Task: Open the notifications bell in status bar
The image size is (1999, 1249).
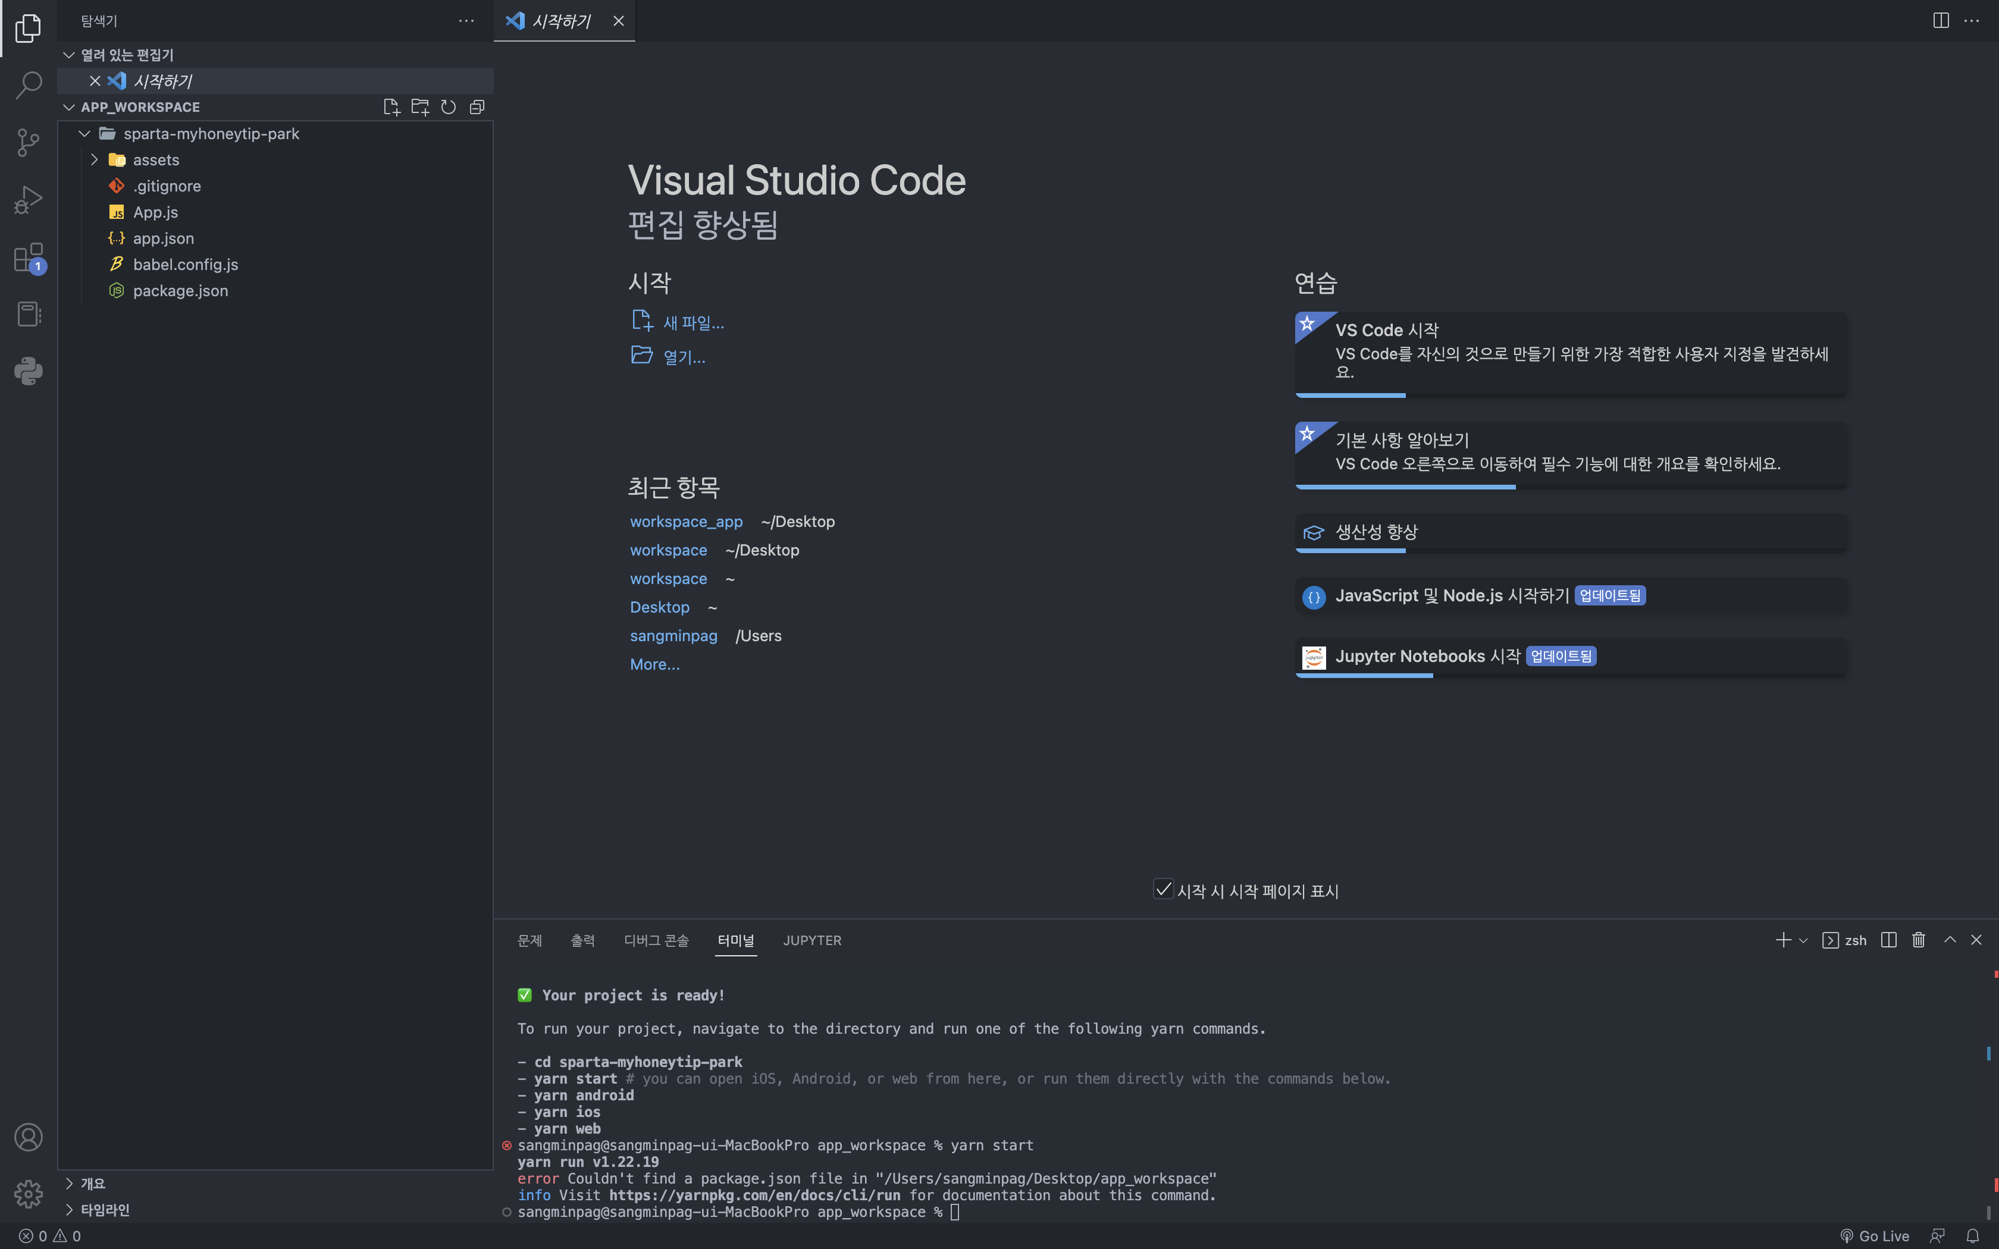Action: pyautogui.click(x=1973, y=1236)
